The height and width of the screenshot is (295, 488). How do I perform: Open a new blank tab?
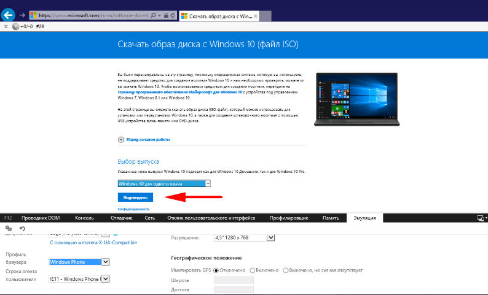(266, 16)
